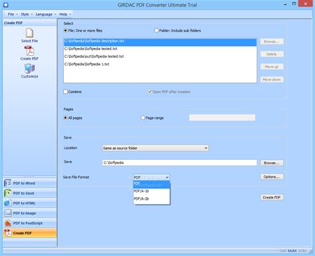
Task: Click the PDF to PostScript icon
Action: [7, 223]
